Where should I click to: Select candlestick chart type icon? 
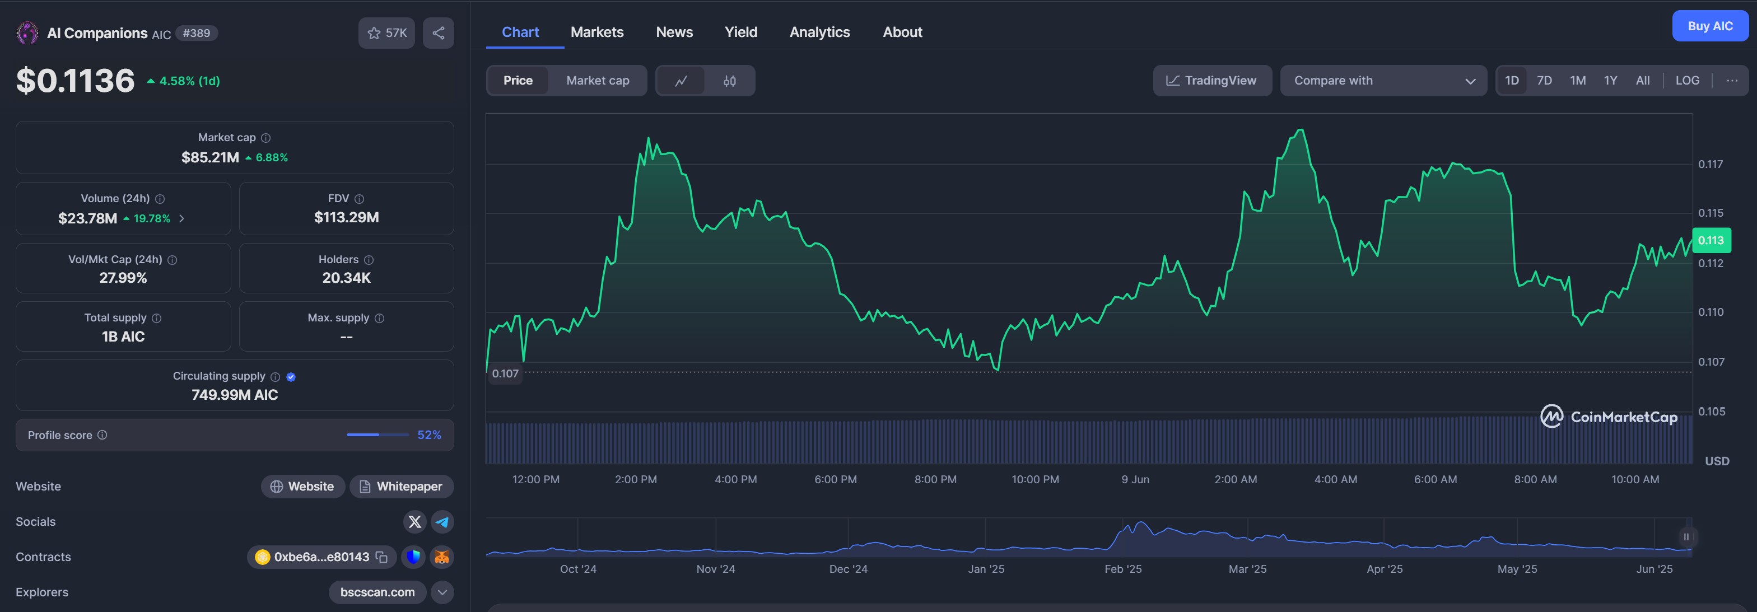pyautogui.click(x=730, y=81)
